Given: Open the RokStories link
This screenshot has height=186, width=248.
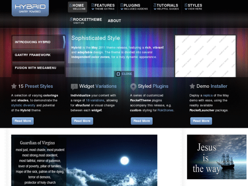Looking at the screenshot, I should tap(165, 110).
